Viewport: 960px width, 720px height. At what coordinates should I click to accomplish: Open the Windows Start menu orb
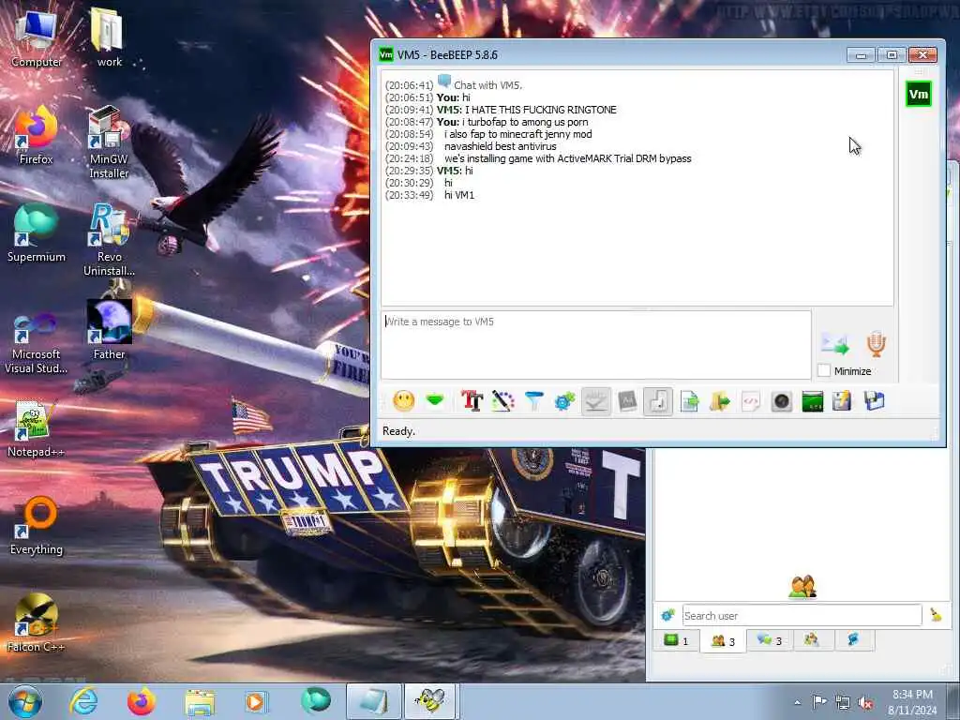point(25,701)
